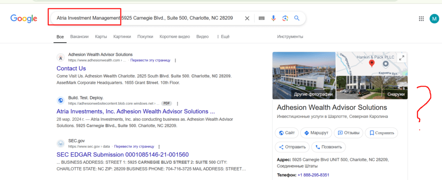The height and width of the screenshot is (180, 442).
Task: Click the Сайт website button
Action: point(287,133)
